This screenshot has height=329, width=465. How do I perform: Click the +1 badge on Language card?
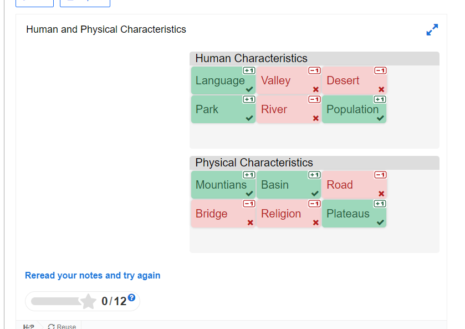tap(249, 70)
